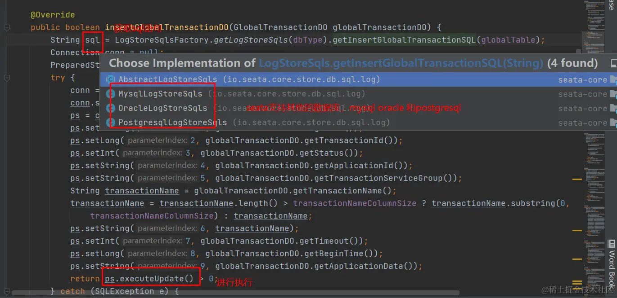Choose the PostgresqlLogStoreSqls implementation
617x298 pixels.
click(358, 123)
